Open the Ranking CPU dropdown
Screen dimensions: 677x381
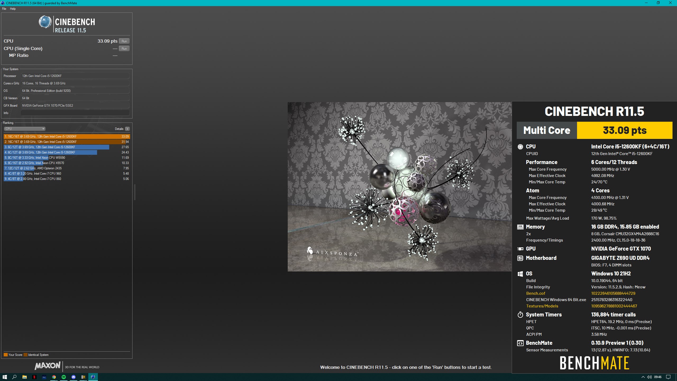(x=25, y=129)
